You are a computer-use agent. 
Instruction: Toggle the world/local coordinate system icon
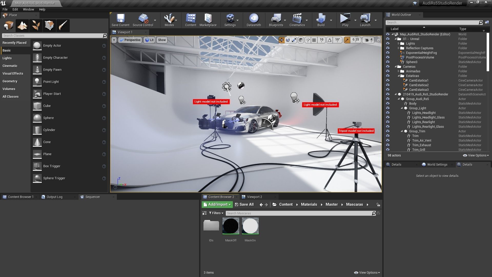click(301, 40)
